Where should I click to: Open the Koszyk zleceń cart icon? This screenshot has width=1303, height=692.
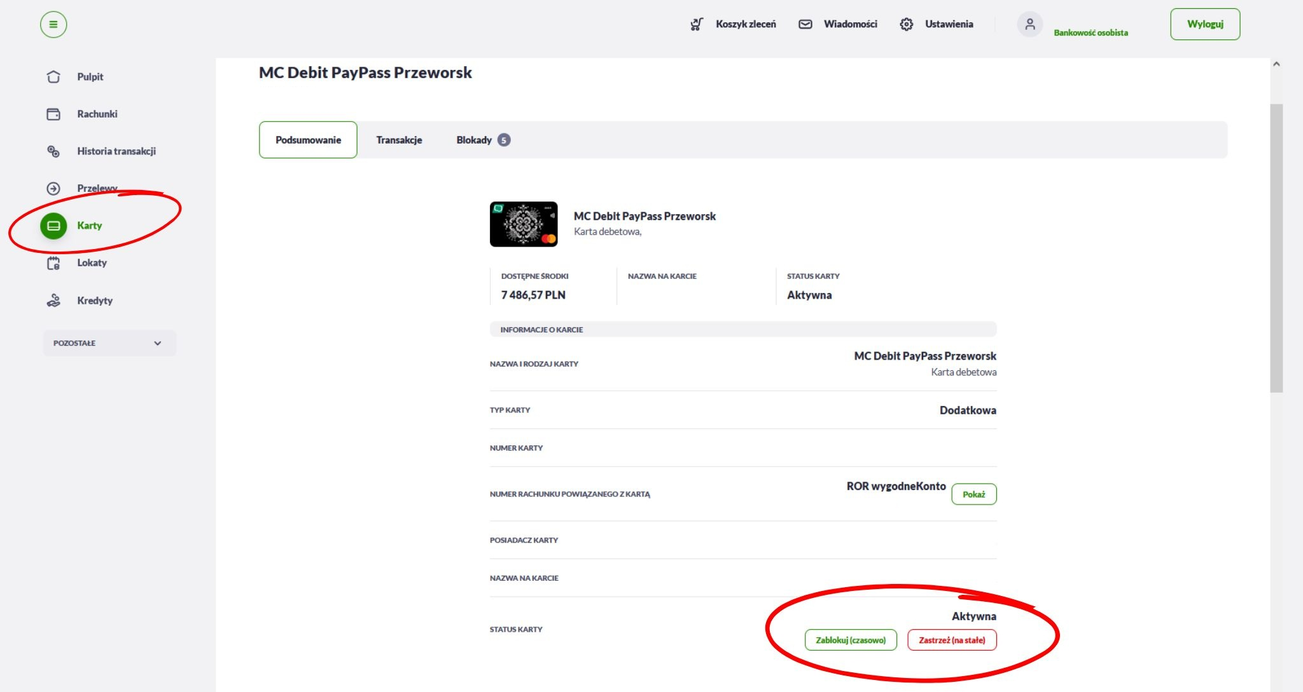pos(697,24)
